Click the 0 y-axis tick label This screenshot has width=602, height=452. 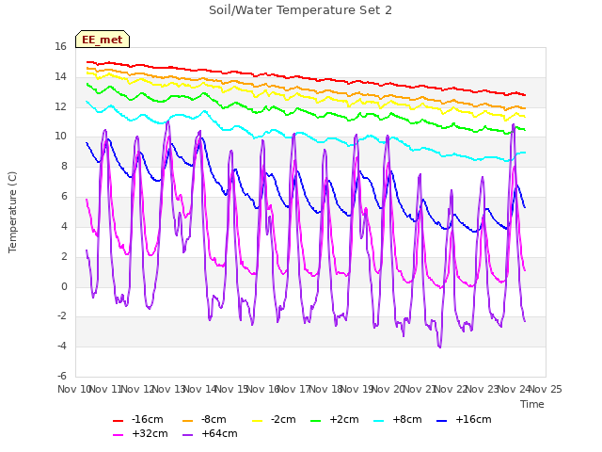pyautogui.click(x=64, y=286)
